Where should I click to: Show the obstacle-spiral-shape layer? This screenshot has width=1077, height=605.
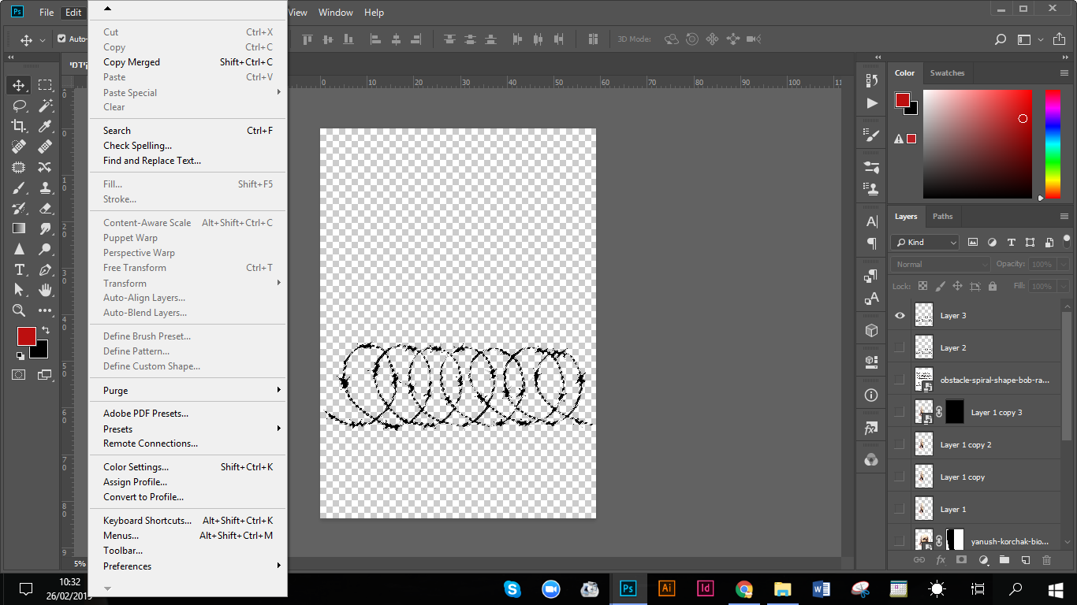[x=900, y=379]
